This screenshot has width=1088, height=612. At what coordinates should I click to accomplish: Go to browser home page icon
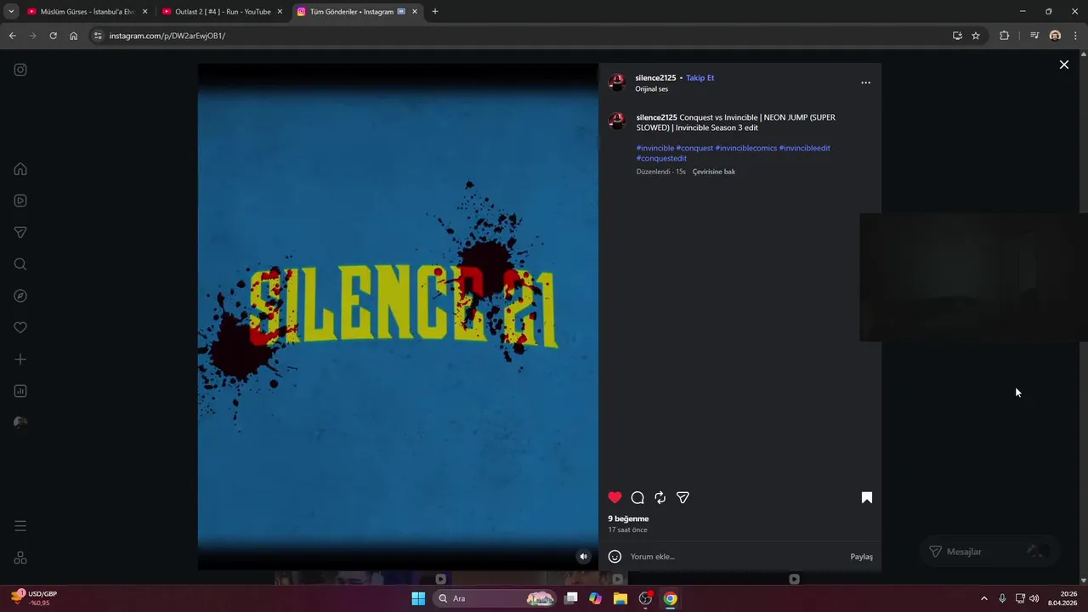click(74, 36)
